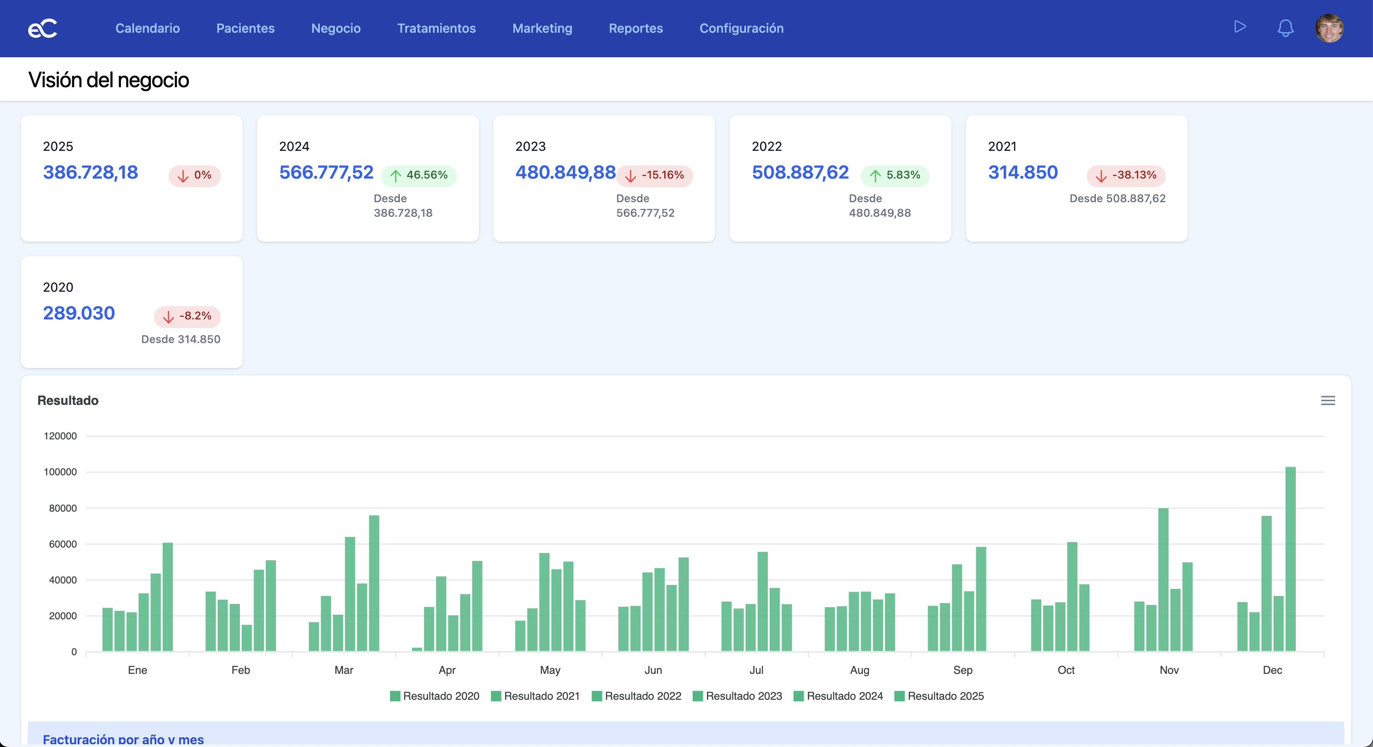Viewport: 1373px width, 747px height.
Task: Click the Resultado 2022 legend color swatch
Action: pos(597,696)
